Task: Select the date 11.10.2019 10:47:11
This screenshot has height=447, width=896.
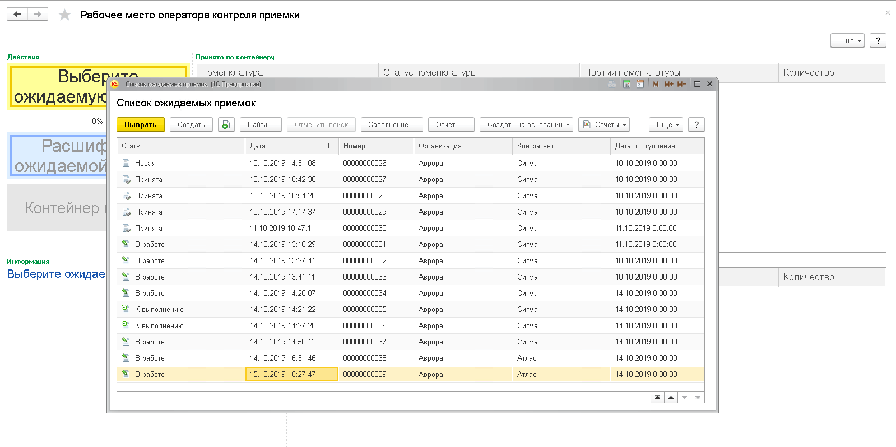Action: pos(282,228)
